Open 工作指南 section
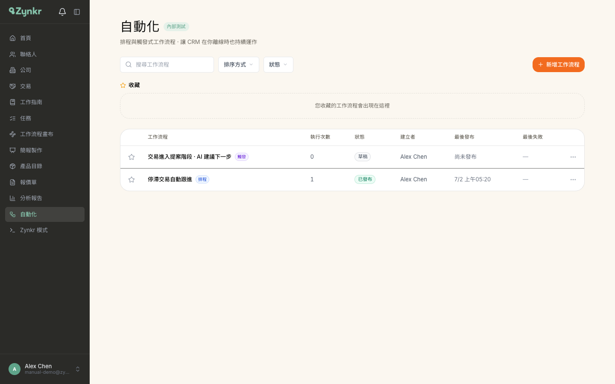The width and height of the screenshot is (615, 384). click(x=45, y=102)
